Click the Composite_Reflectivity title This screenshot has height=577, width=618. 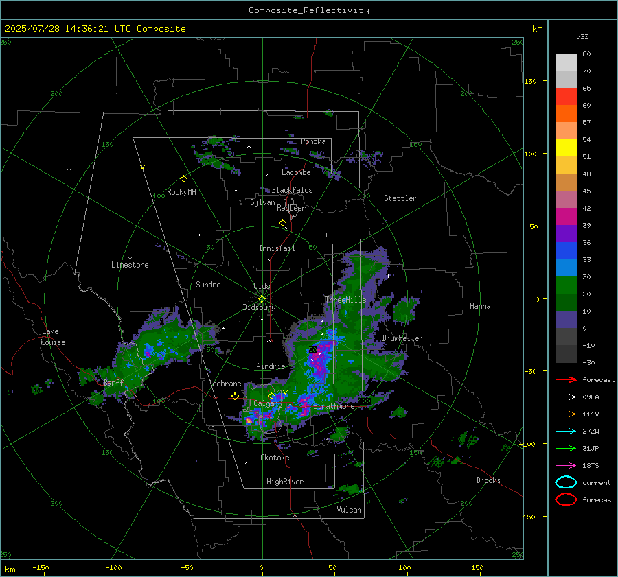tap(309, 10)
